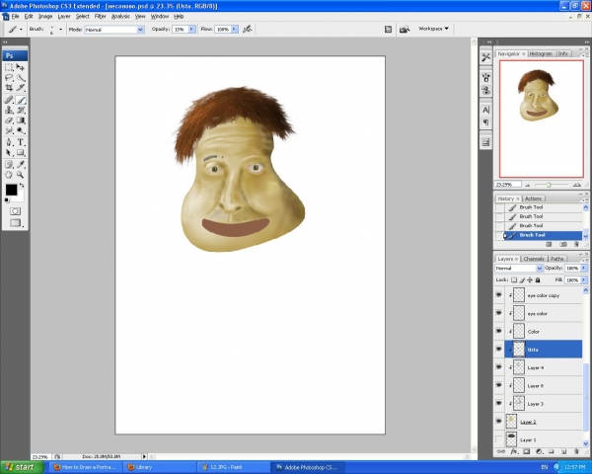Open status bar info arrow menu
The height and width of the screenshot is (474, 592).
[144, 456]
